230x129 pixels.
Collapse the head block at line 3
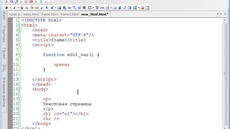click(x=20, y=30)
